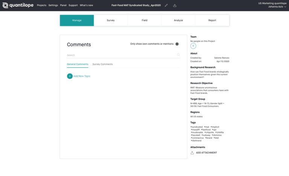Switch to the Survey Comments tab
This screenshot has height=176, width=289.
click(102, 64)
